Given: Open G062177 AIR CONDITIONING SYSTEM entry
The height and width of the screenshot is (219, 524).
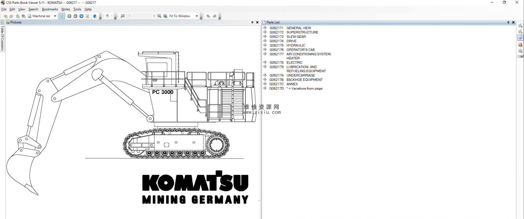Looking at the screenshot, I should 300,56.
